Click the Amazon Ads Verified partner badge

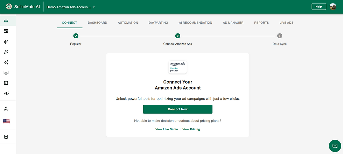coord(178,67)
